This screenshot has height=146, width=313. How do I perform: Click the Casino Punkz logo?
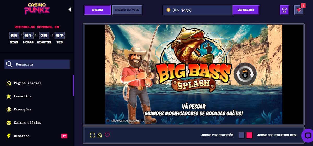pos(37,8)
